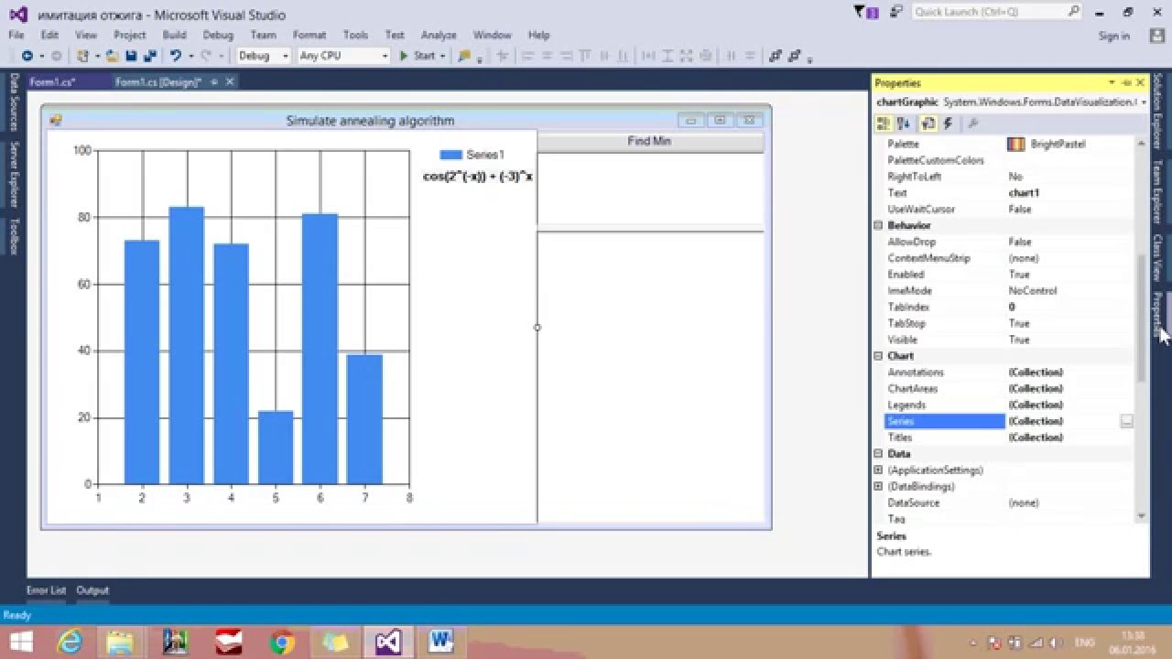Toggle auto-hide pin on Properties panel
Image resolution: width=1172 pixels, height=659 pixels.
click(1126, 83)
